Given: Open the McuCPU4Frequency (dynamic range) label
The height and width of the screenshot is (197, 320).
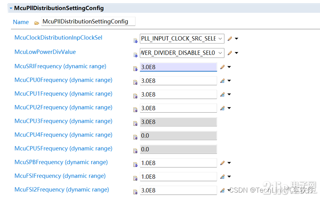Looking at the screenshot, I should [x=63, y=135].
